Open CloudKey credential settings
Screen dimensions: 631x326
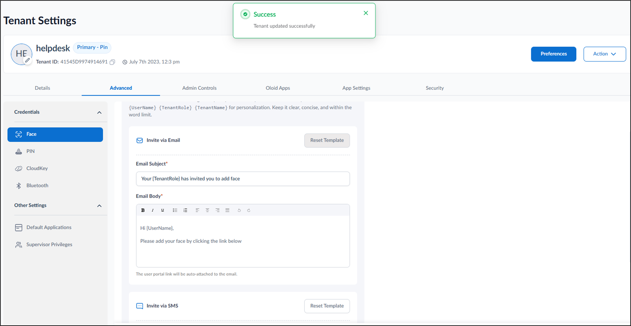click(55, 169)
